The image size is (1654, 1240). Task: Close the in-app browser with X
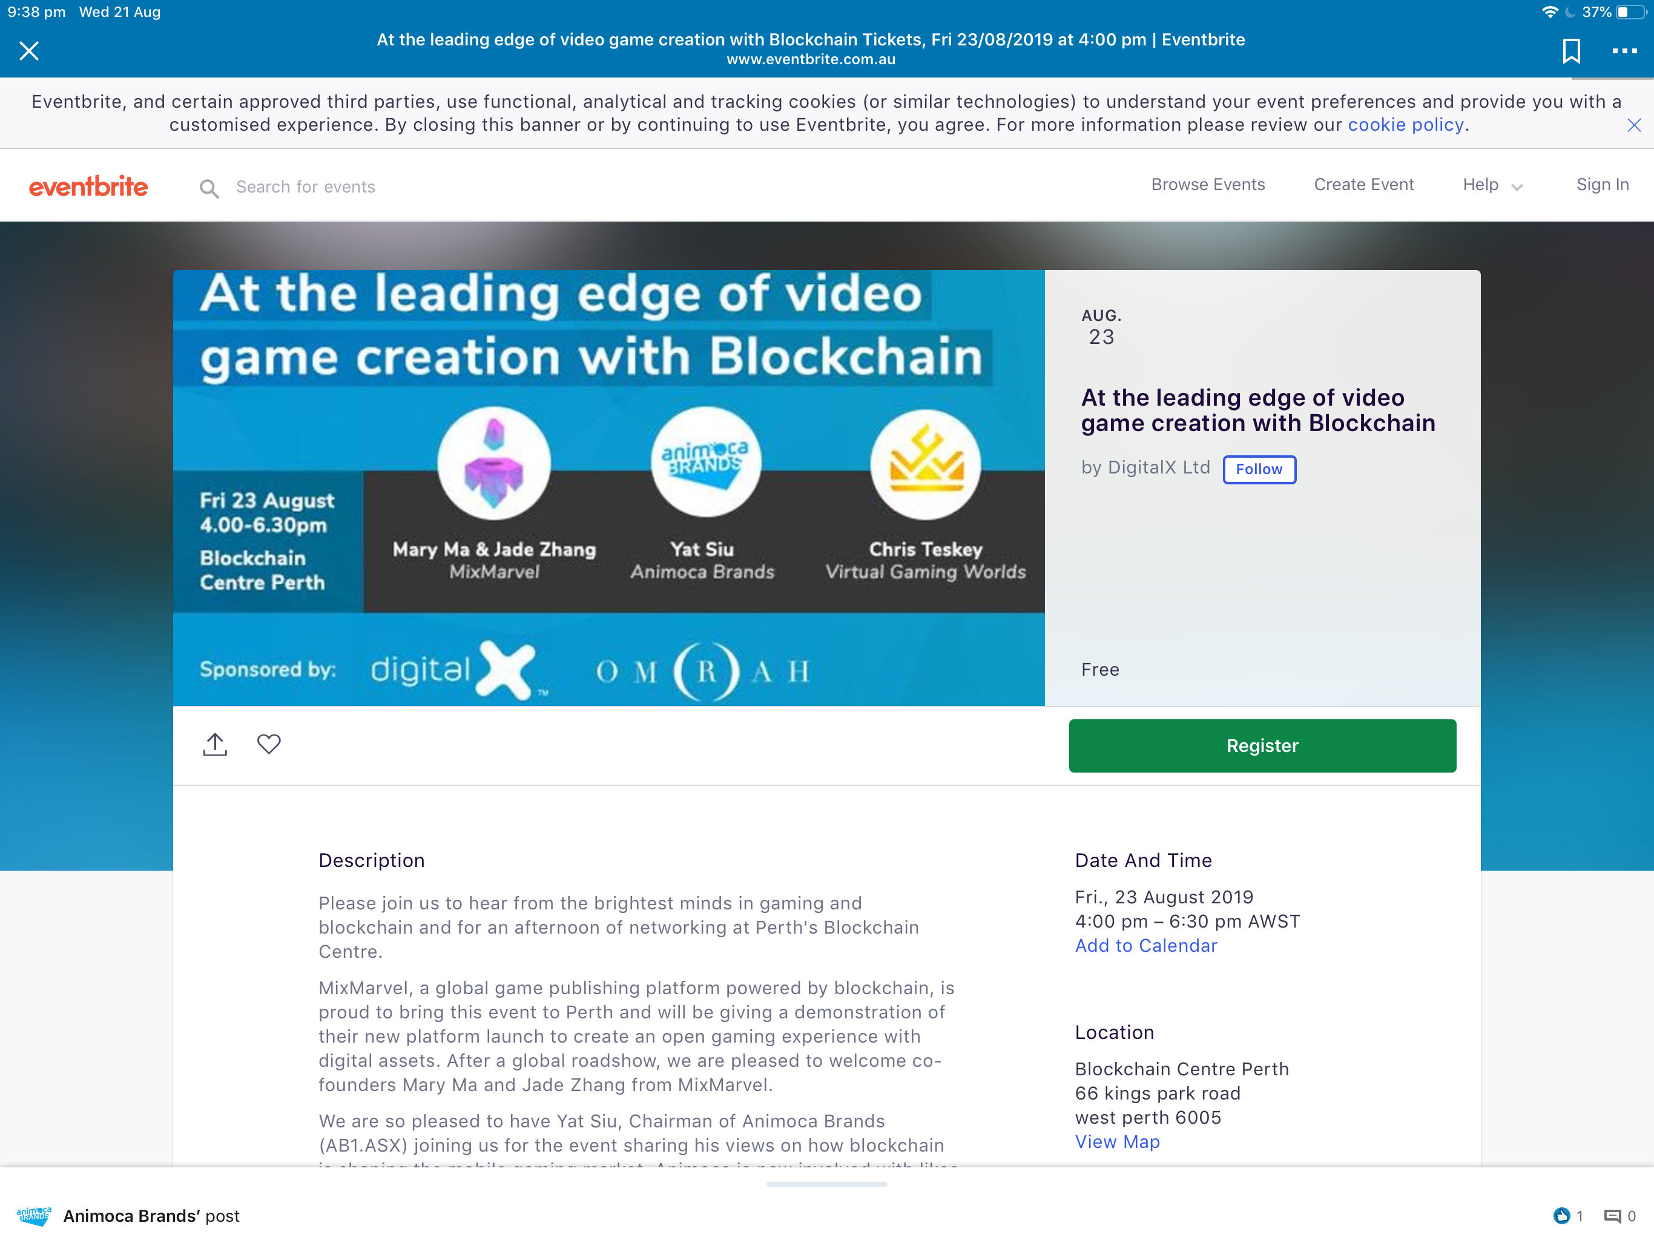[29, 51]
